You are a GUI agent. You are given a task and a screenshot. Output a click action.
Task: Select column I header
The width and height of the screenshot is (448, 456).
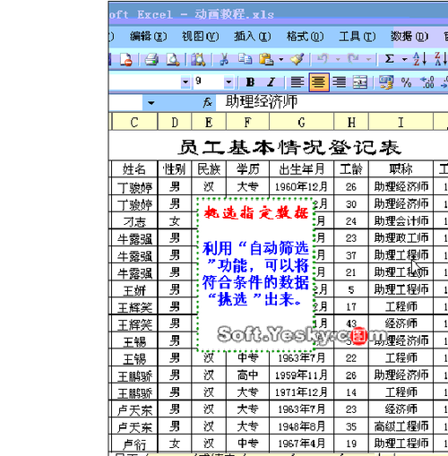pos(401,122)
